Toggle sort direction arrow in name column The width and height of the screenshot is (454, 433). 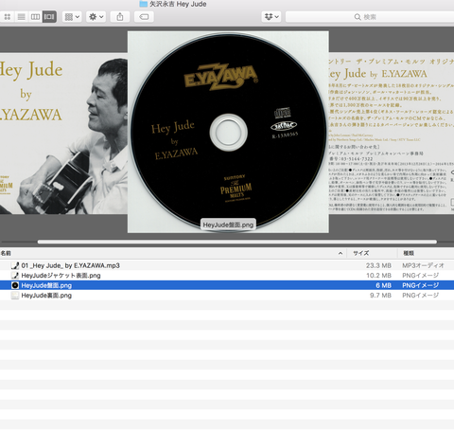340,253
